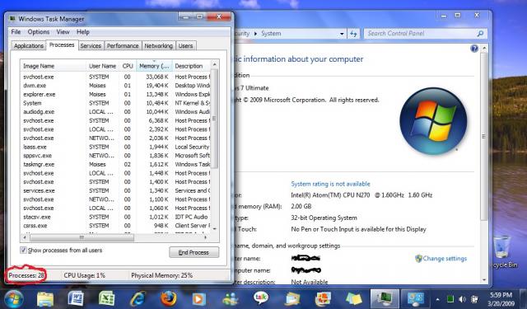Click the System breadcrumb in address bar
The width and height of the screenshot is (527, 309).
pos(271,34)
